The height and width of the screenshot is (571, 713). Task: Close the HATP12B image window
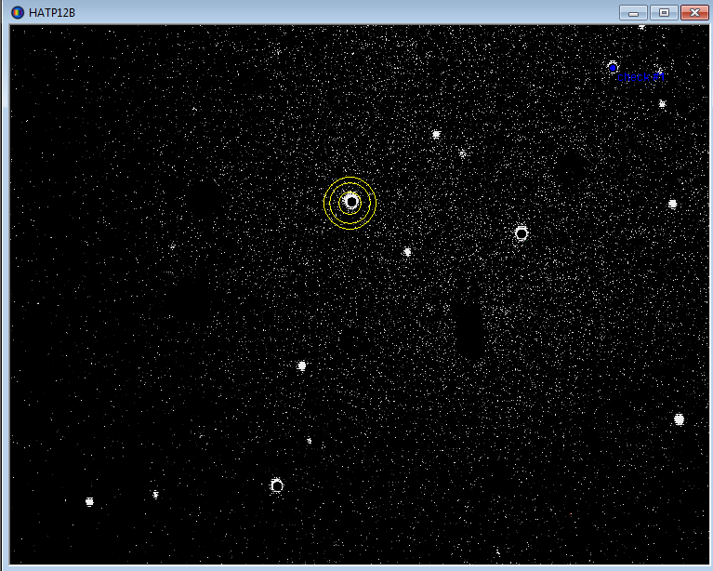pos(693,12)
